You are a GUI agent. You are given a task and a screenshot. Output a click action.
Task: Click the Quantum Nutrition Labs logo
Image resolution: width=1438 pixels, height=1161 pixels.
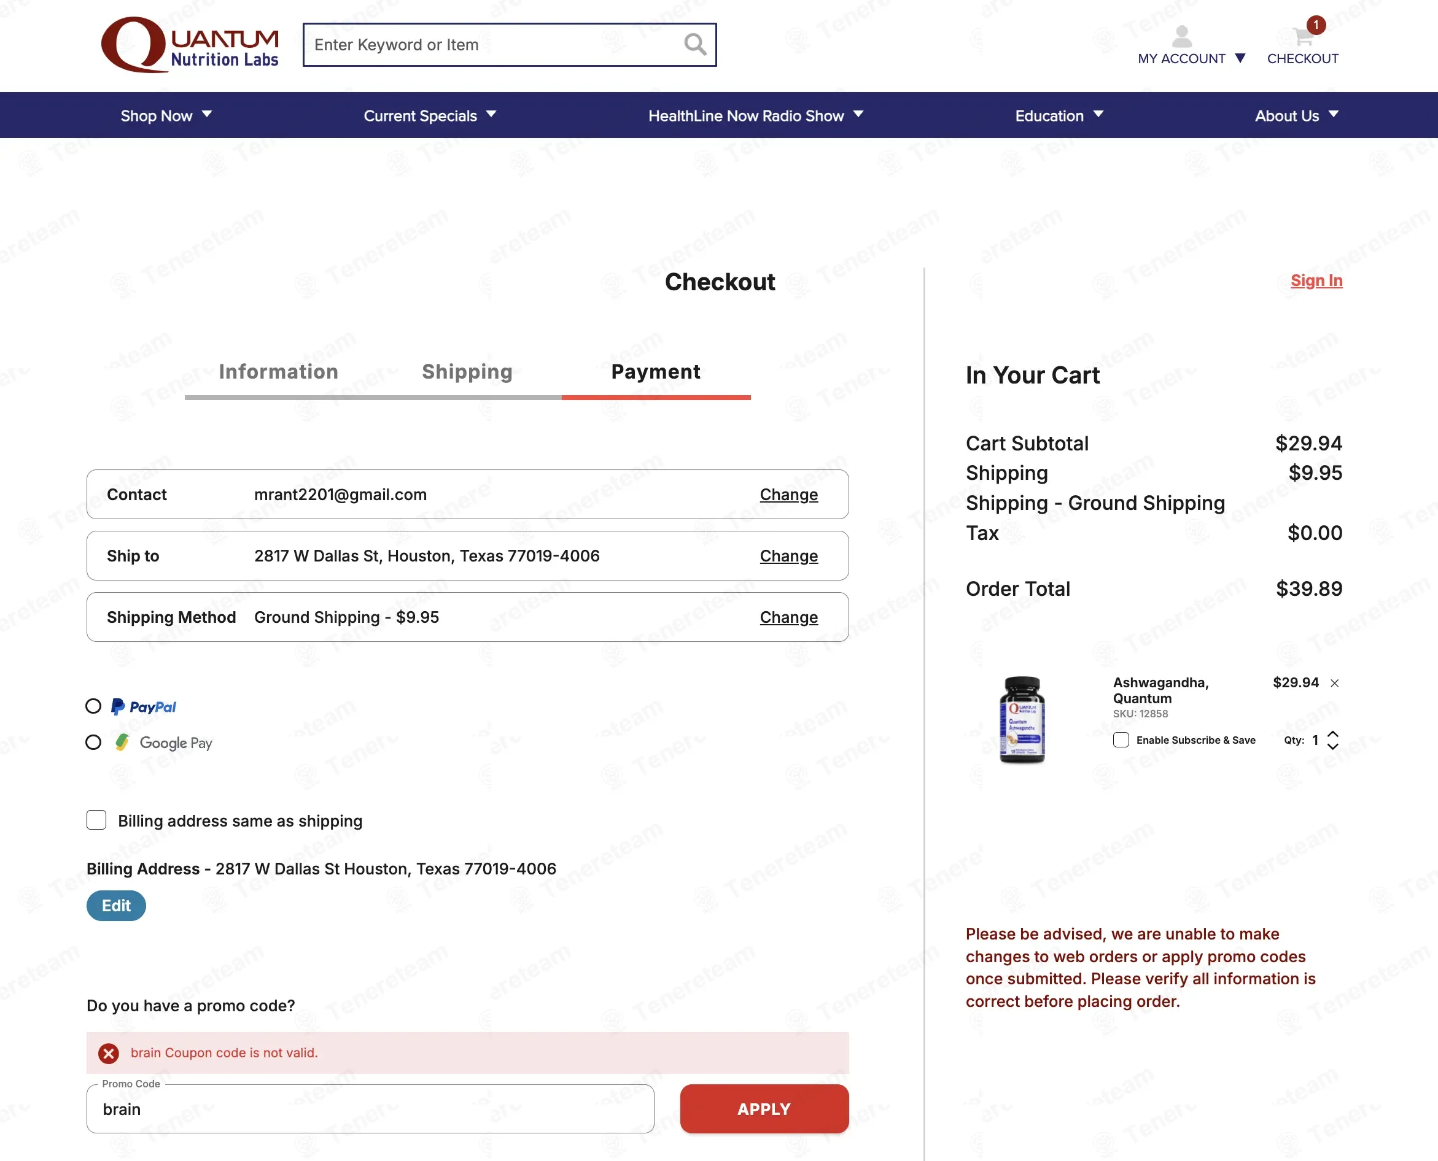190,45
